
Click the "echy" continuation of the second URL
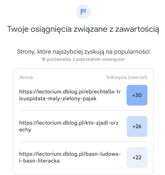pyautogui.click(x=25, y=130)
